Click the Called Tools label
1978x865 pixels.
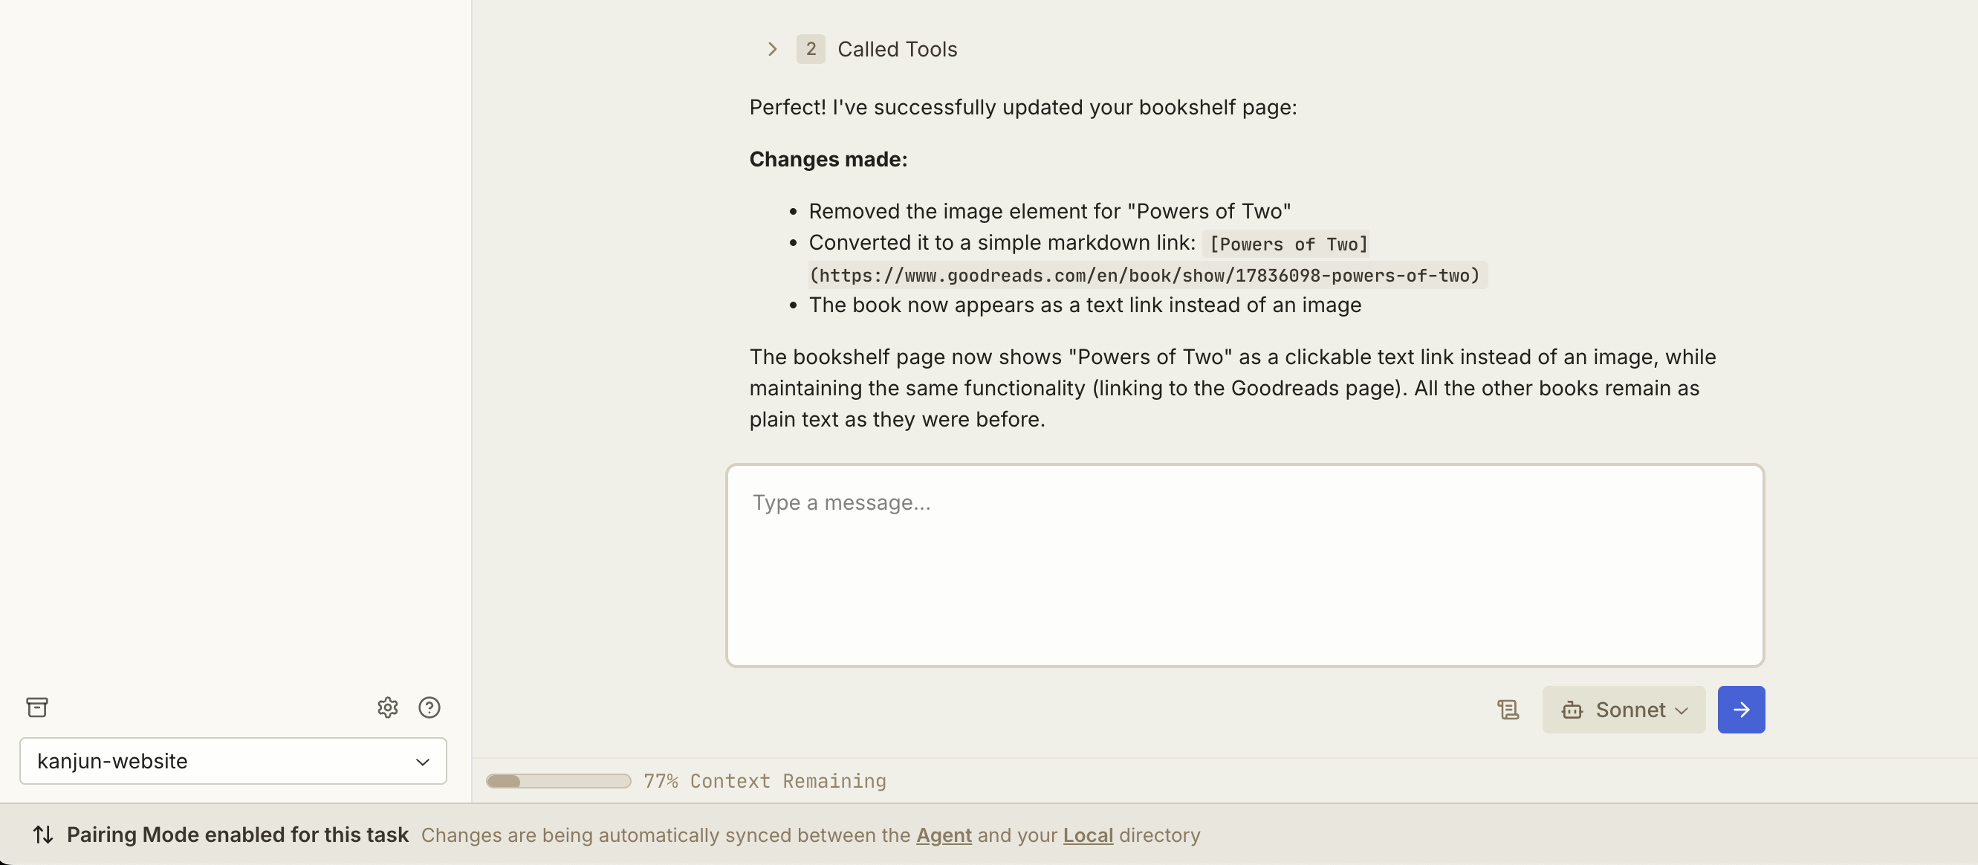pos(897,49)
